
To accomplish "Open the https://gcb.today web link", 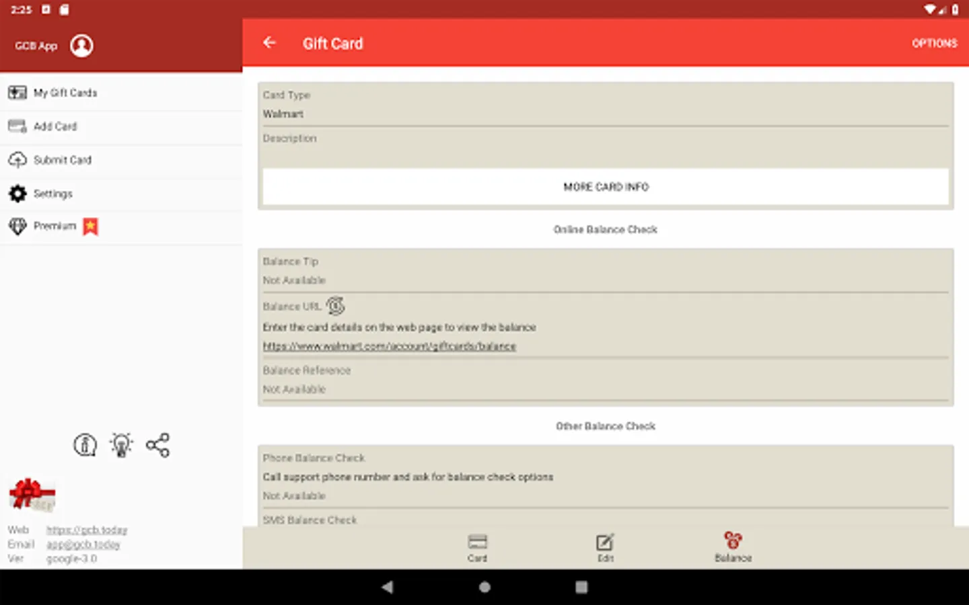I will (x=87, y=530).
